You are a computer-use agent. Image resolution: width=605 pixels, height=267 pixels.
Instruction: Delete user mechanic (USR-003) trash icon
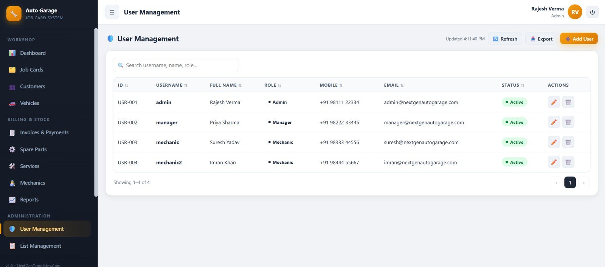tap(568, 142)
